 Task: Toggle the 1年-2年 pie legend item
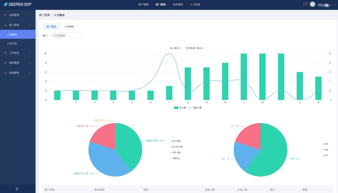click(x=176, y=153)
